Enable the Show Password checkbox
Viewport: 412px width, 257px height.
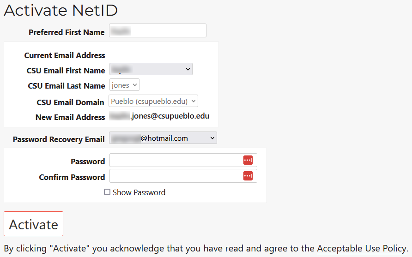(x=107, y=192)
